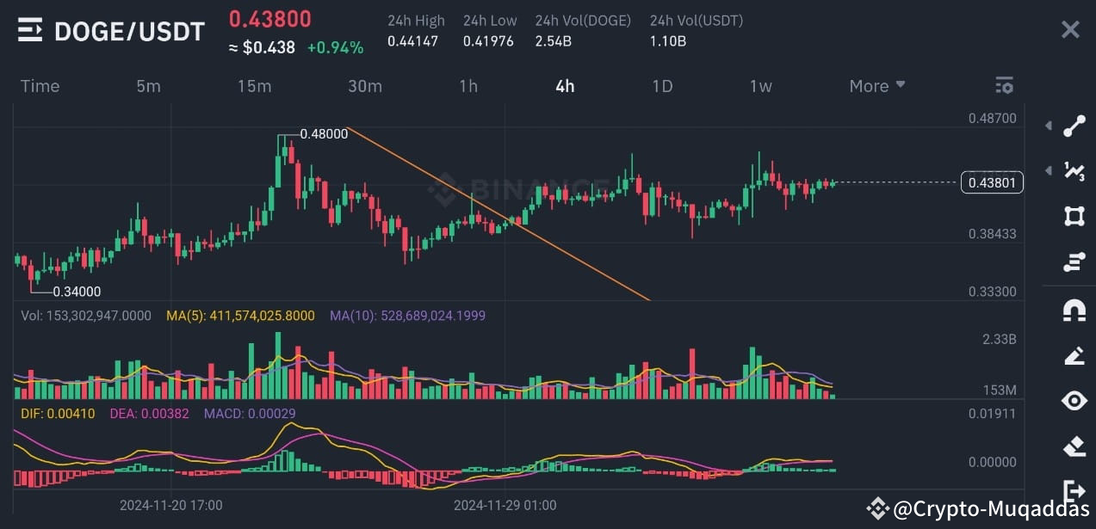The image size is (1096, 529).
Task: Select the 15m interval tab
Action: pyautogui.click(x=254, y=85)
